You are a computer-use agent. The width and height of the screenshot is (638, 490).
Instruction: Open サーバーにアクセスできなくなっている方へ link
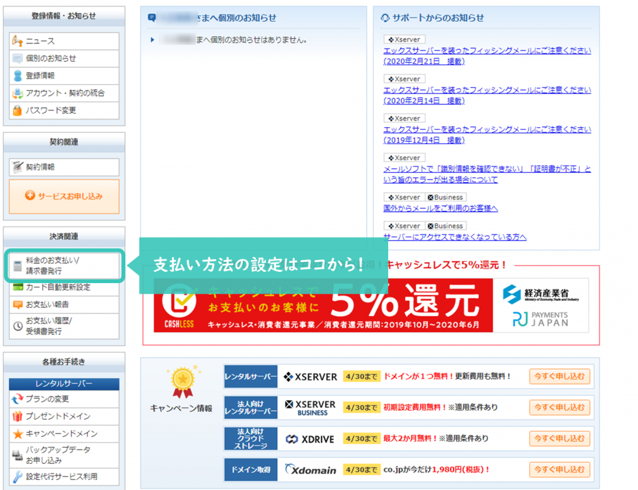[x=455, y=237]
